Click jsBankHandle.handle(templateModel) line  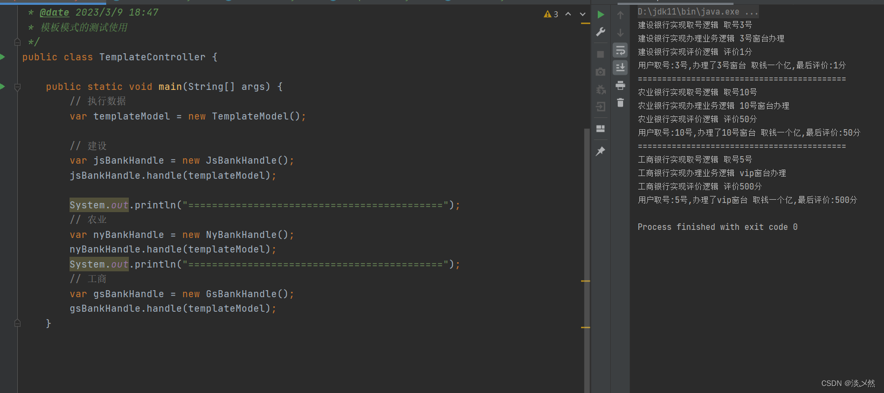pos(172,176)
